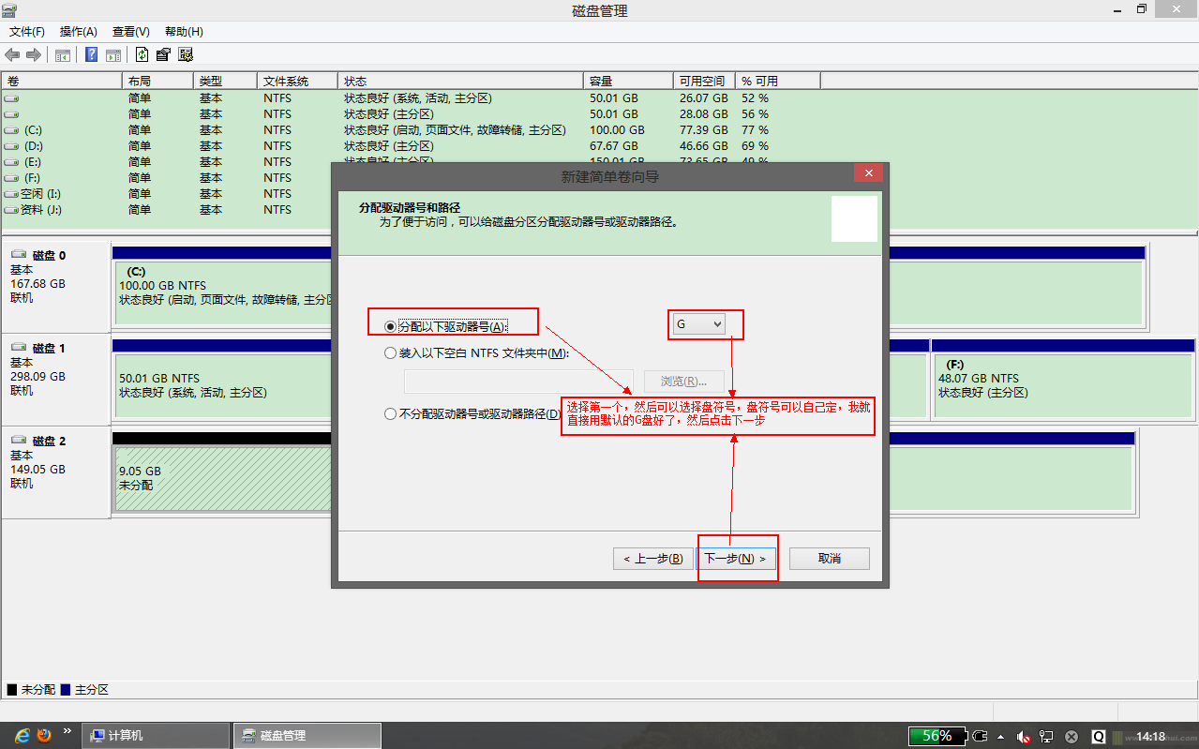This screenshot has width=1199, height=749.
Task: Click the power plug tray icon
Action: pos(981,737)
